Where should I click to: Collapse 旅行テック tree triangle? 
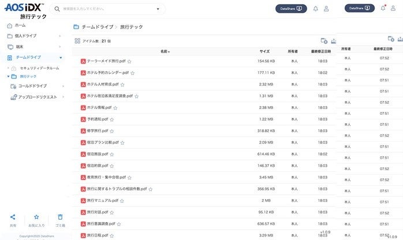[8, 77]
